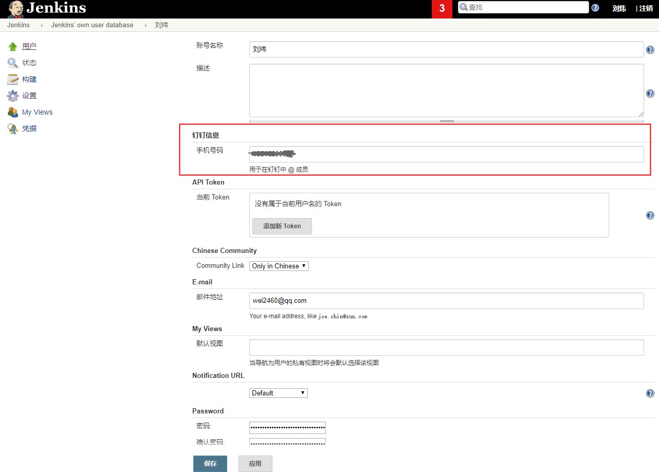The width and height of the screenshot is (659, 472).
Task: Click the 凭据 keys icon
Action: coord(13,129)
